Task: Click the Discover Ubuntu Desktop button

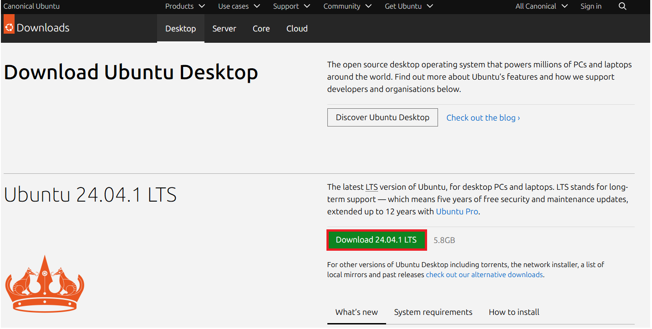Action: 382,117
